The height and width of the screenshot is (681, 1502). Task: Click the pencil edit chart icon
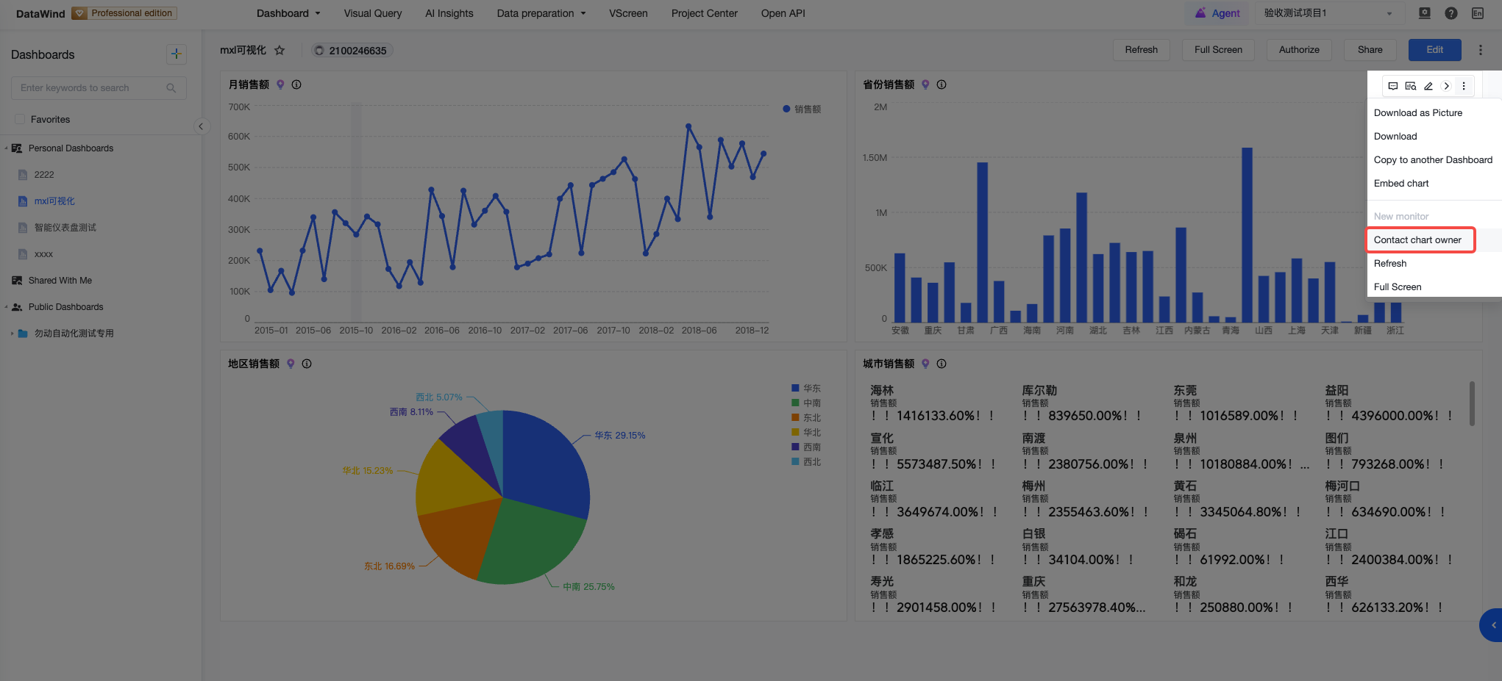pos(1428,86)
